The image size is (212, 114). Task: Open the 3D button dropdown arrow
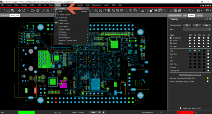tap(137, 10)
